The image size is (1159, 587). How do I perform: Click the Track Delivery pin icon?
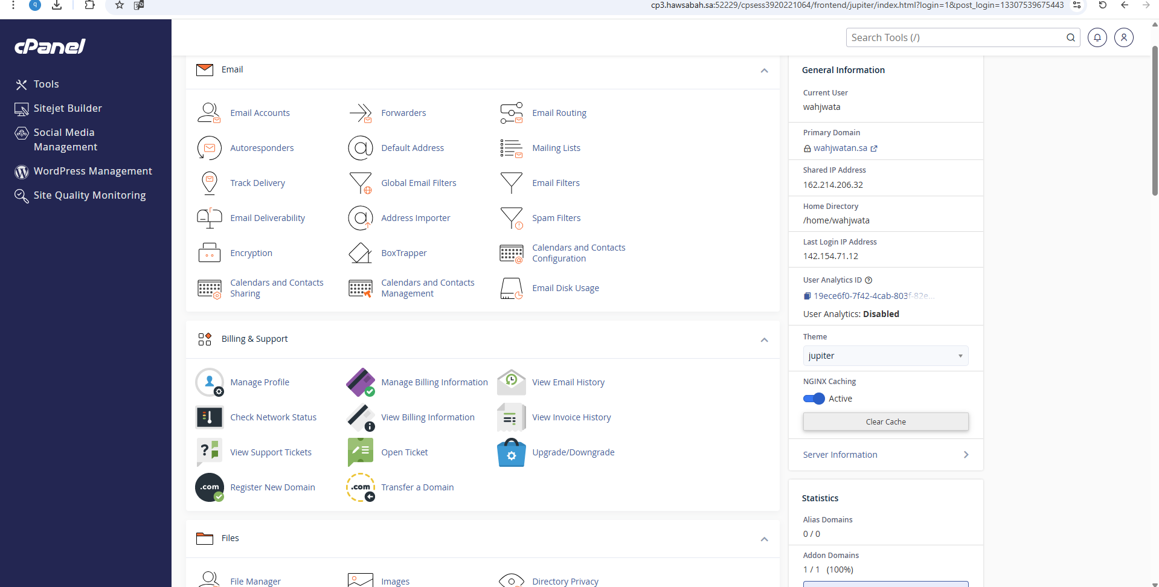[209, 183]
